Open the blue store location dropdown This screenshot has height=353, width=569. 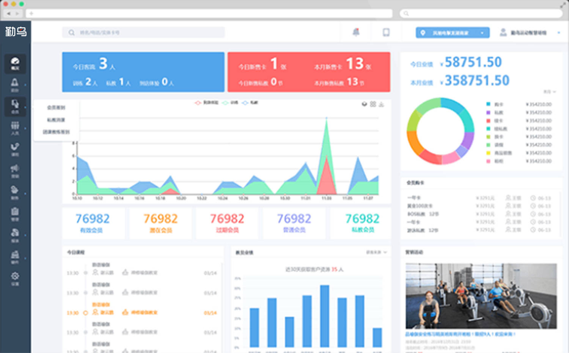452,33
